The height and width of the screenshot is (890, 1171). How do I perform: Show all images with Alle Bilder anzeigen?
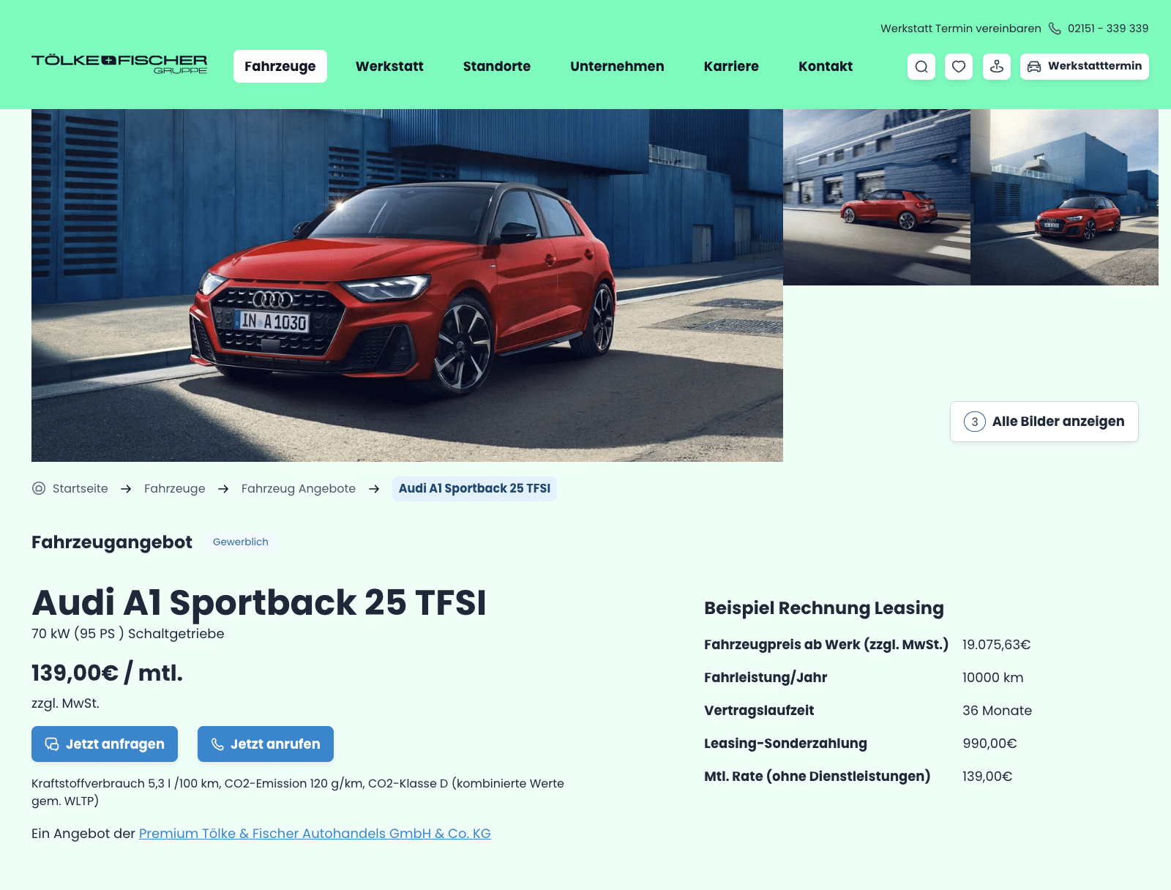[1044, 422]
